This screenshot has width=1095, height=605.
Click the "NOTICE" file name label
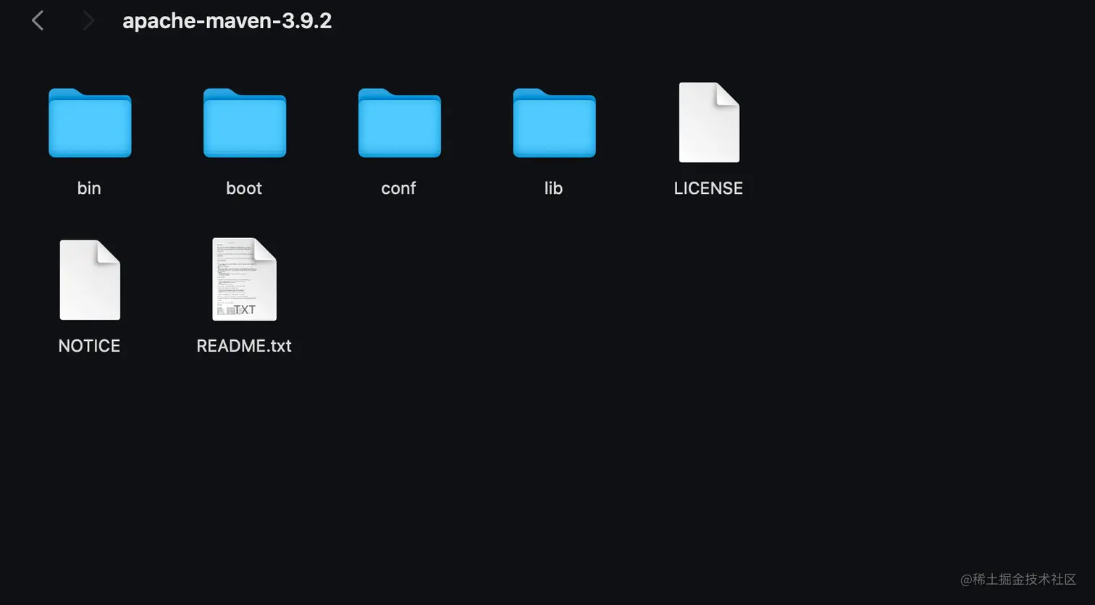pyautogui.click(x=89, y=346)
